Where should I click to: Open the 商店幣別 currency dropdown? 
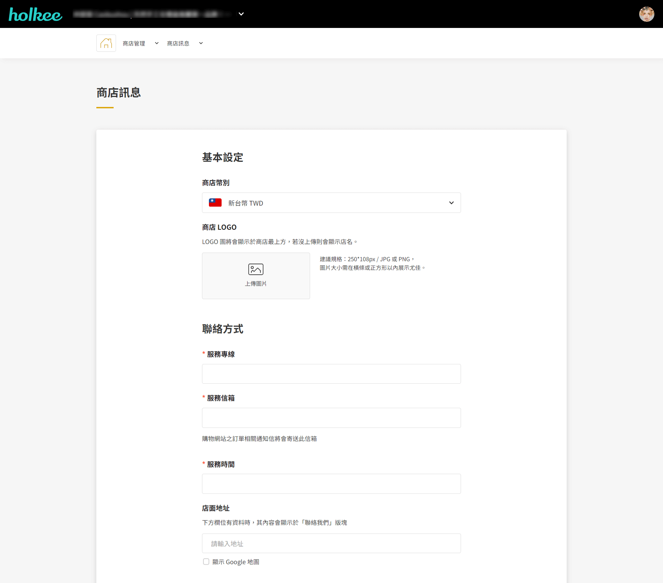point(331,203)
